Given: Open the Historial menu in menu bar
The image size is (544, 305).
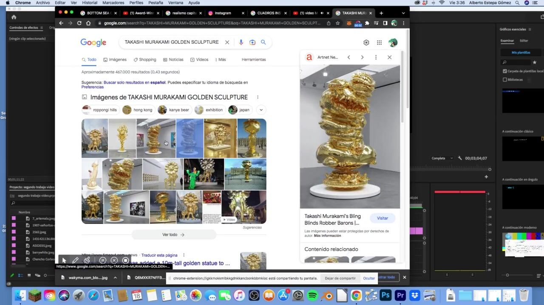Looking at the screenshot, I should (89, 3).
